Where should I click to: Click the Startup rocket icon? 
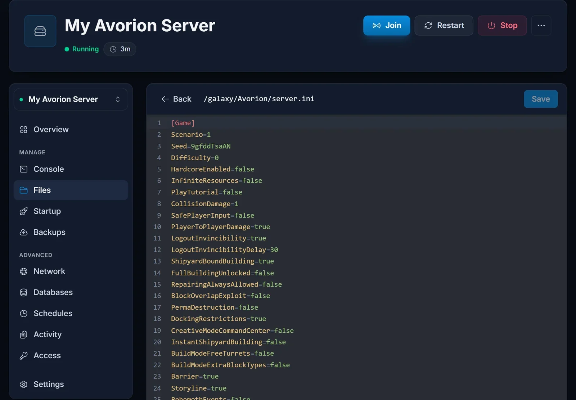point(24,211)
